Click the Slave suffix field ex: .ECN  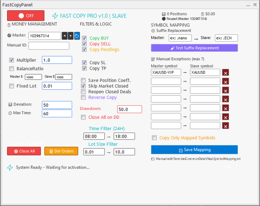click(226, 38)
